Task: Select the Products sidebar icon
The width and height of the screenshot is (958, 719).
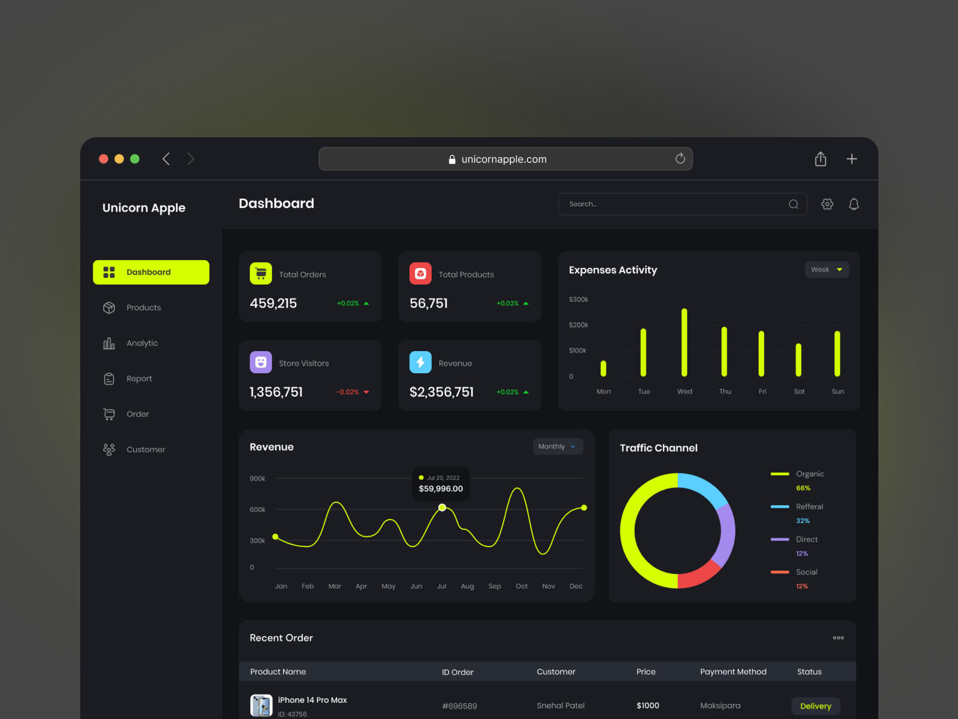Action: tap(110, 307)
